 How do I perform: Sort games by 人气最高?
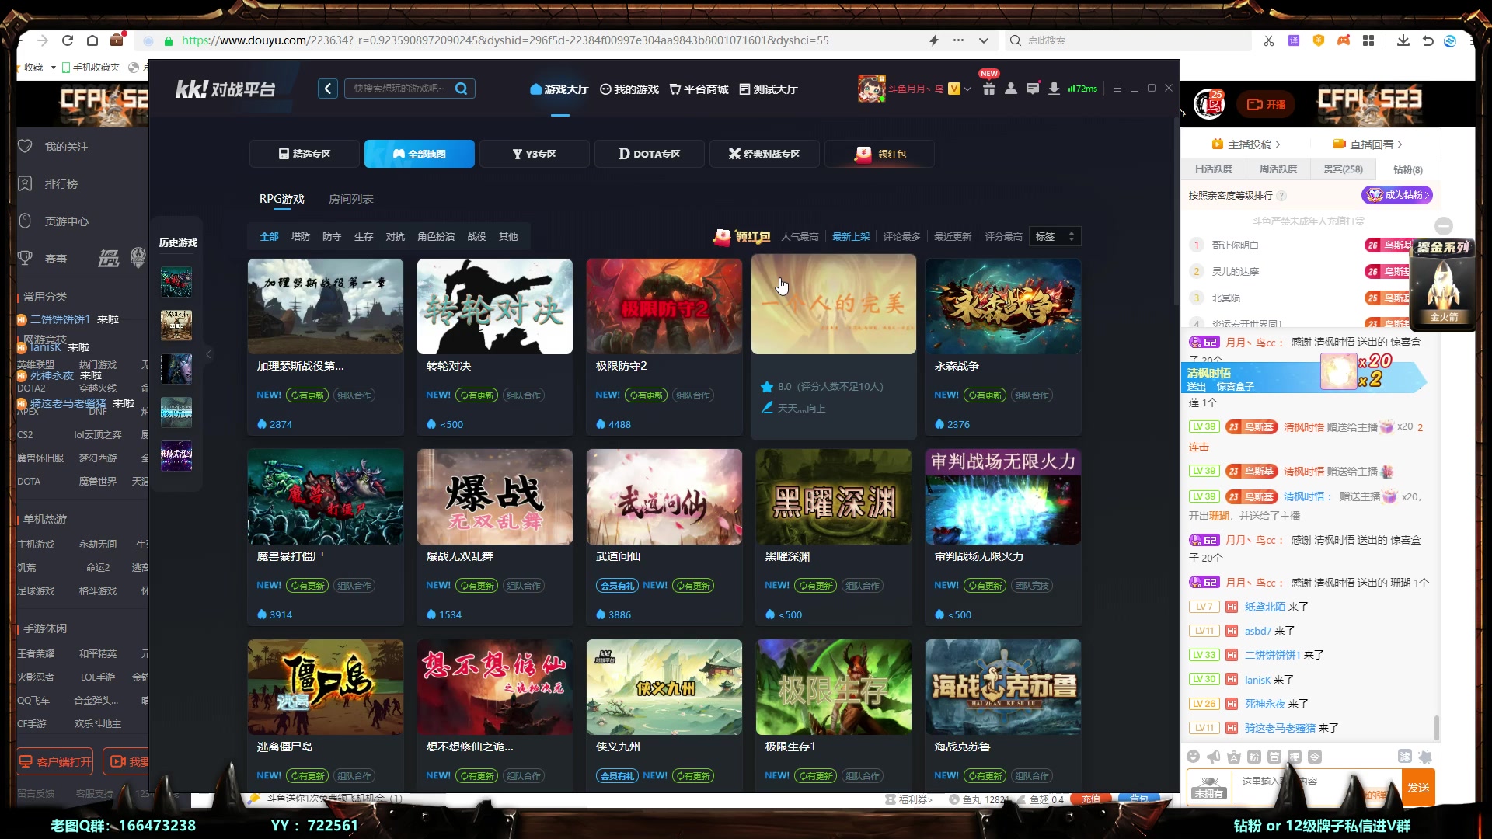[800, 236]
